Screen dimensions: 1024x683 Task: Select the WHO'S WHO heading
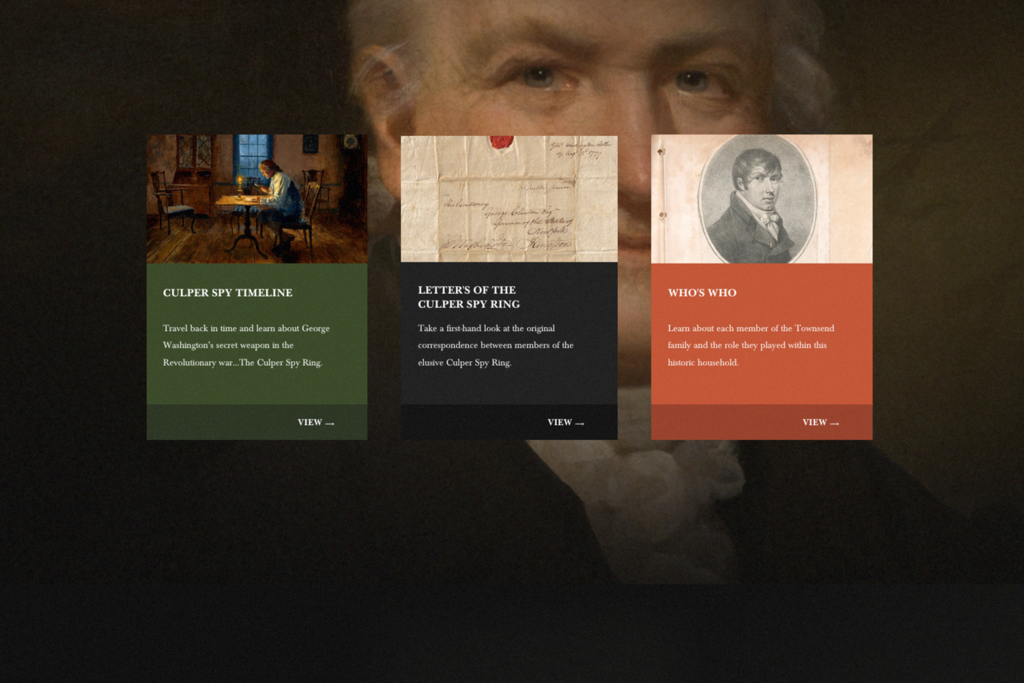coord(702,292)
